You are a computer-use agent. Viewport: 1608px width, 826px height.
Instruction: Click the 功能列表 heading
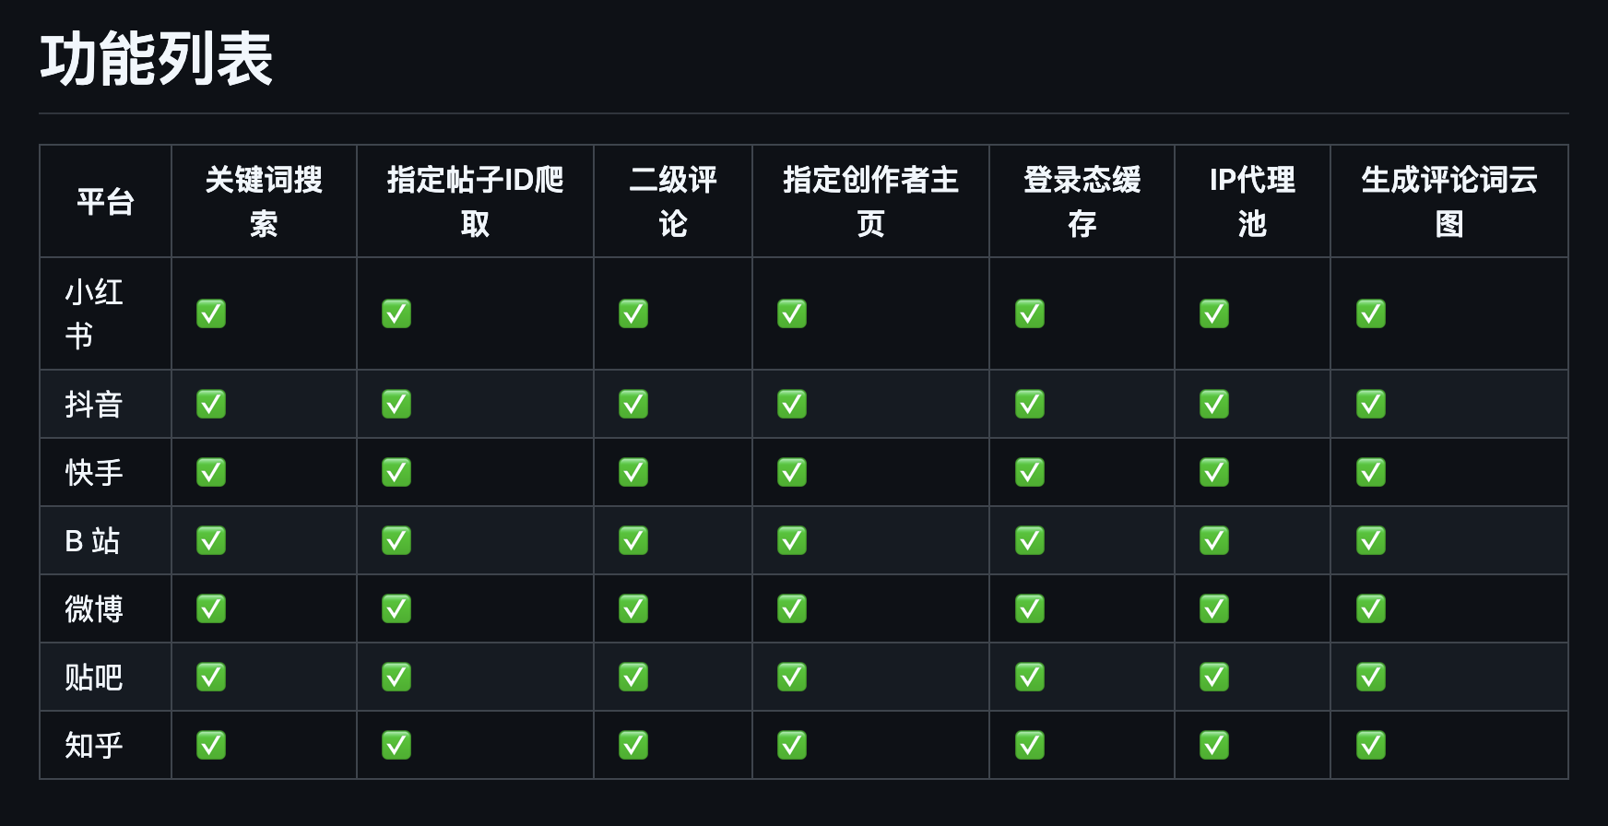(x=157, y=59)
